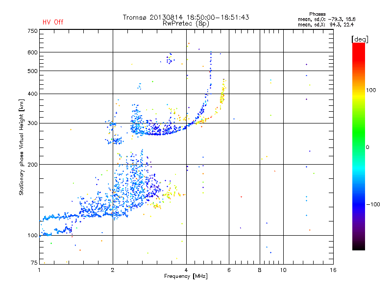This screenshot has width=392, height=294.
Task: Click the '100' height axis label
Action: (32, 235)
